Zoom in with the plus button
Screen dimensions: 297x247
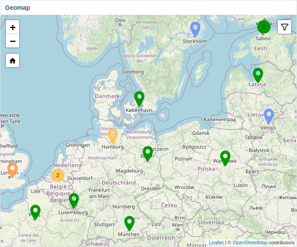[13, 27]
